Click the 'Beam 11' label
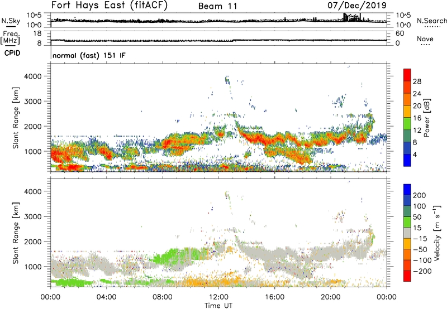Viewport: 447px width, 309px height. [x=218, y=6]
